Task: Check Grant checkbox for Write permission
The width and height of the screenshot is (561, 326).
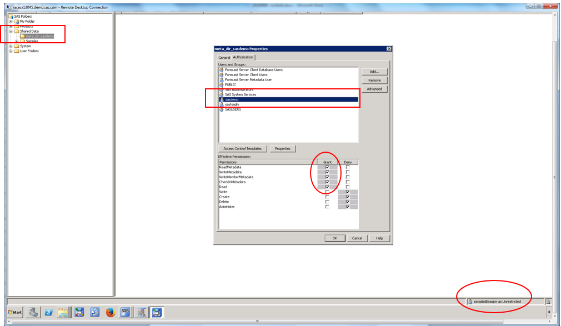Action: (x=327, y=192)
